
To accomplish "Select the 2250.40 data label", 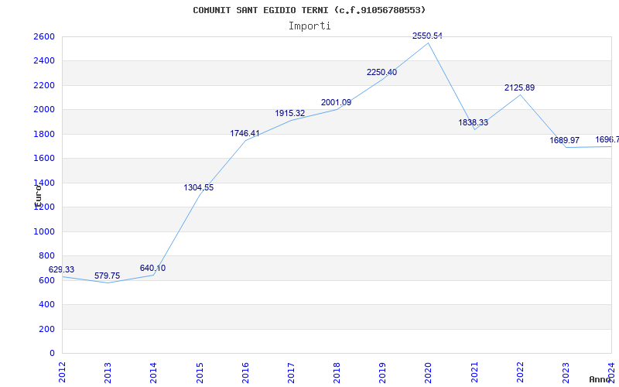I will (381, 72).
